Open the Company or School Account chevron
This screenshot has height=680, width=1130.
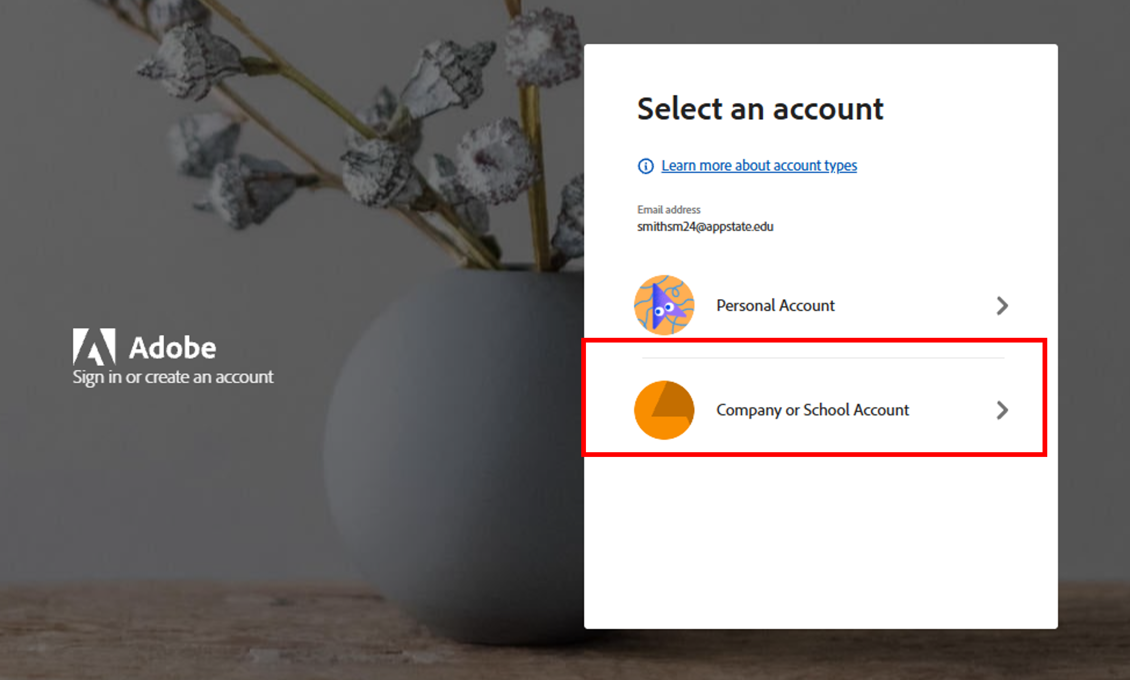[1002, 410]
